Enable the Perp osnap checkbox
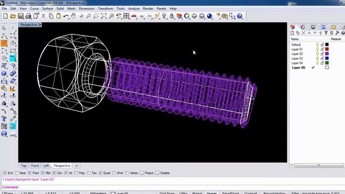Viewport: 345px width, 194px height. 76,173
